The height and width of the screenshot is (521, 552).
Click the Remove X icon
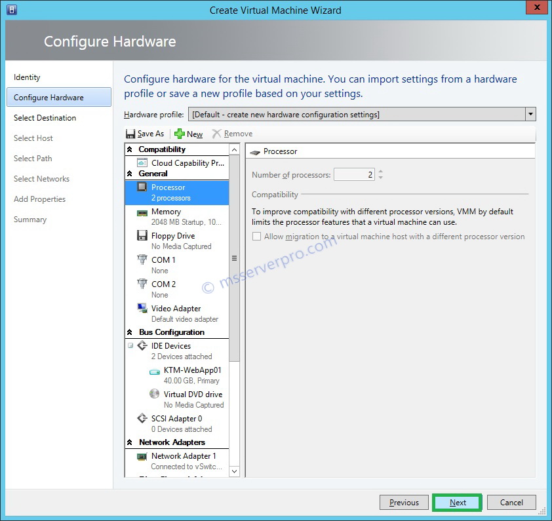point(216,134)
